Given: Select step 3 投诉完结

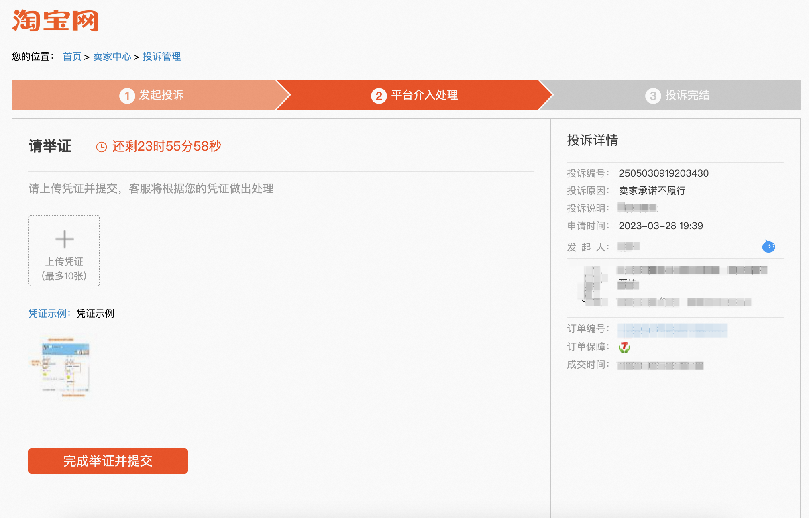Looking at the screenshot, I should click(x=677, y=95).
